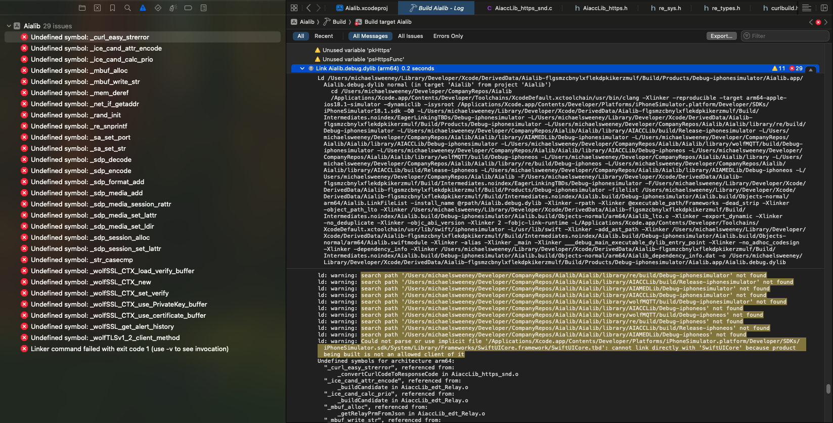Click the vertical scrollbar of build log

click(828, 389)
